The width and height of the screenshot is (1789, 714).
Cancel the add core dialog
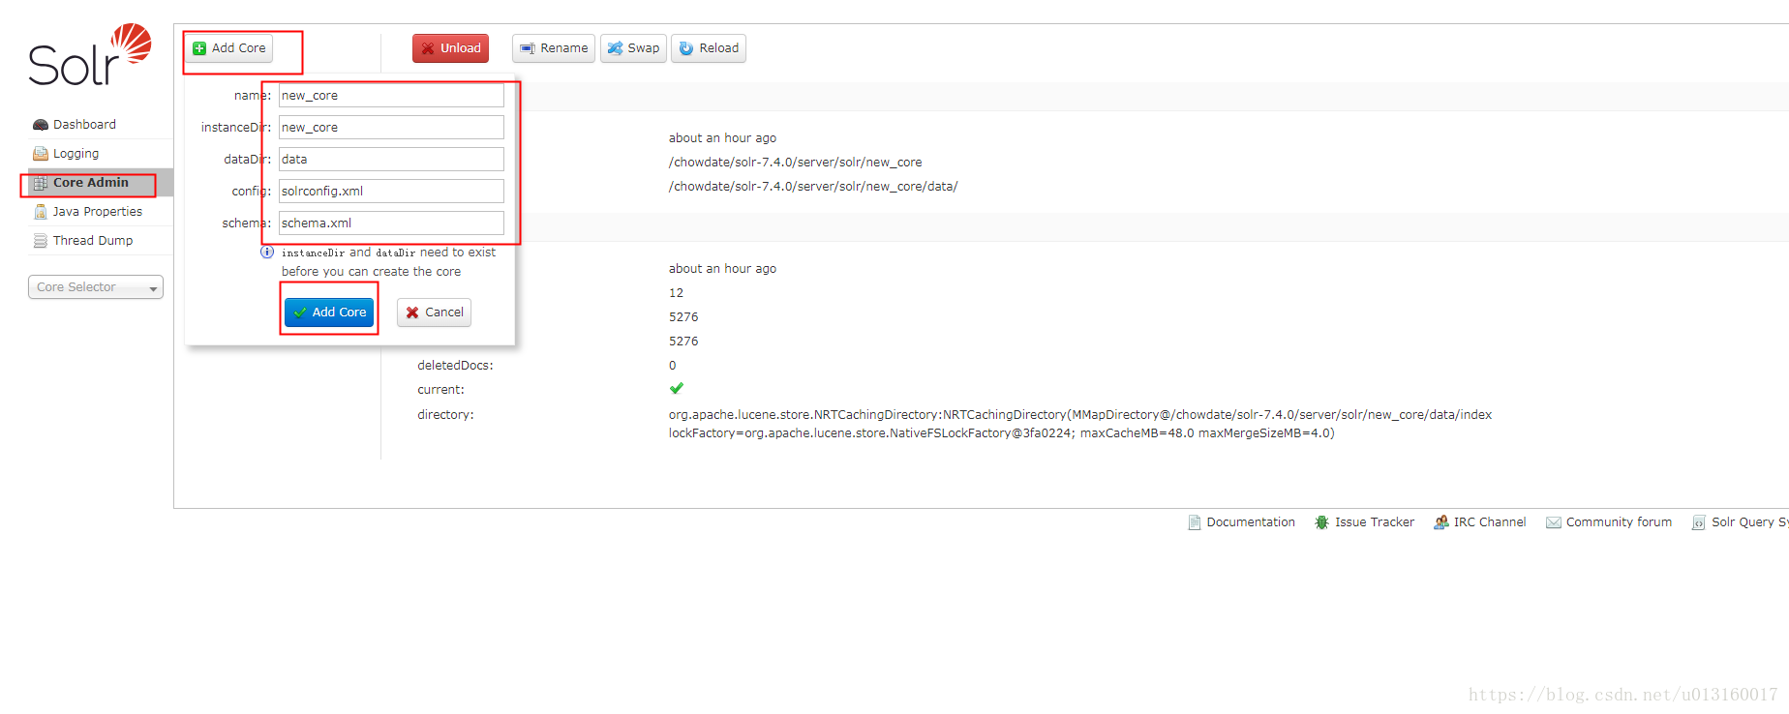click(434, 312)
